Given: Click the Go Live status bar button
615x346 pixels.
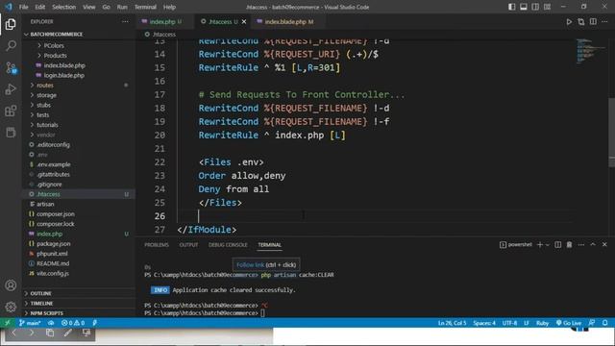Looking at the screenshot, I should [568, 323].
